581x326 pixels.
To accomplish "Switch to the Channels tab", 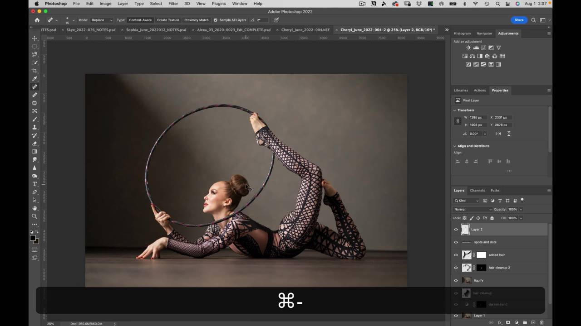I will tap(477, 190).
